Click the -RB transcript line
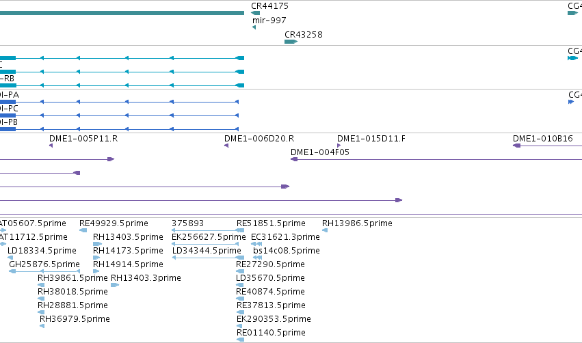Viewport: 582px width, 343px height. [122, 85]
